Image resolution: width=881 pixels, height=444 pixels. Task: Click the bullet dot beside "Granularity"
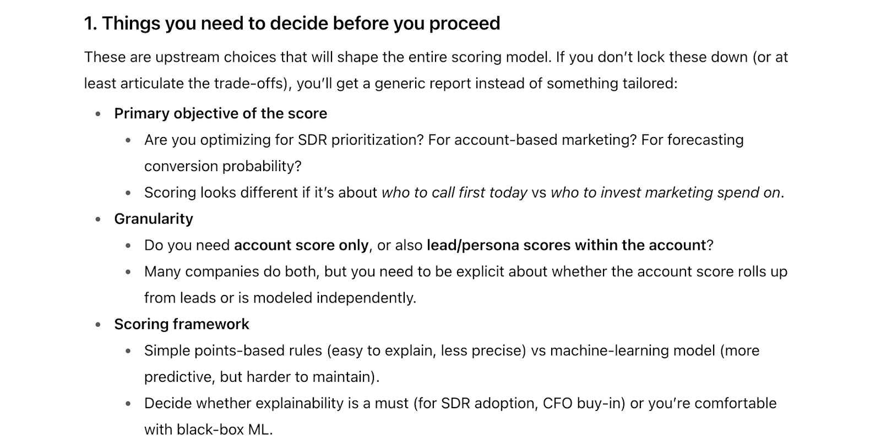click(x=98, y=220)
